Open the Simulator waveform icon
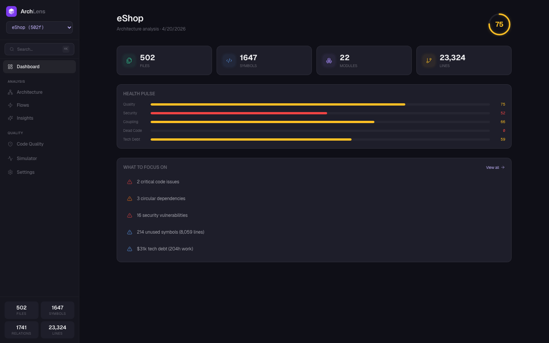Image resolution: width=549 pixels, height=343 pixels. (10, 158)
